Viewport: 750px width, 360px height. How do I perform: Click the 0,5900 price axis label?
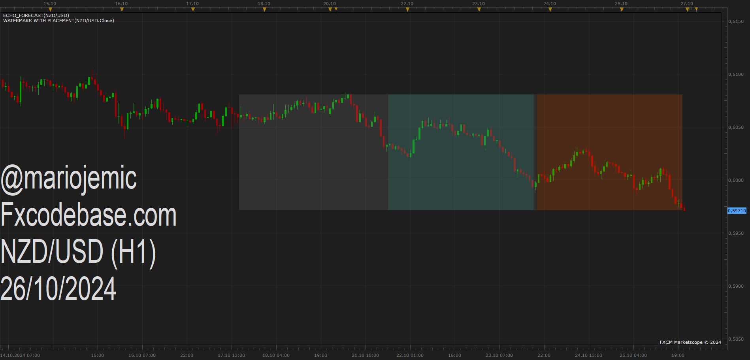(x=736, y=286)
